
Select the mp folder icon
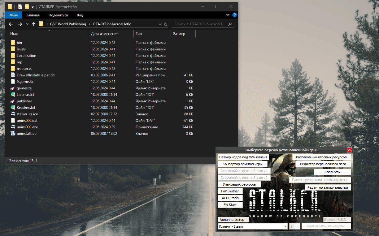13,62
